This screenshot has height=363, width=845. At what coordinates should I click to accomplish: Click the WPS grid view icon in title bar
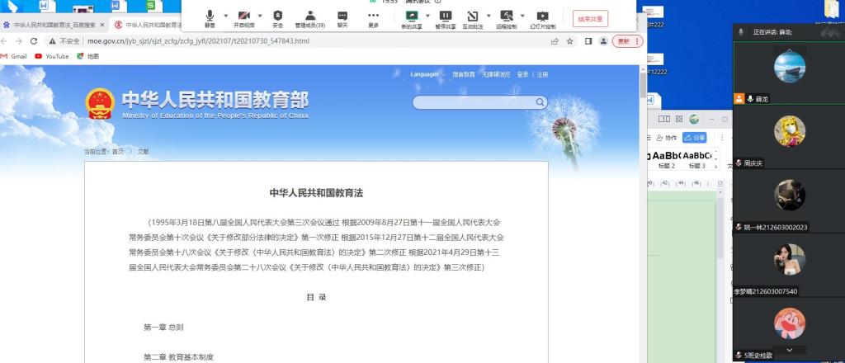click(x=679, y=119)
